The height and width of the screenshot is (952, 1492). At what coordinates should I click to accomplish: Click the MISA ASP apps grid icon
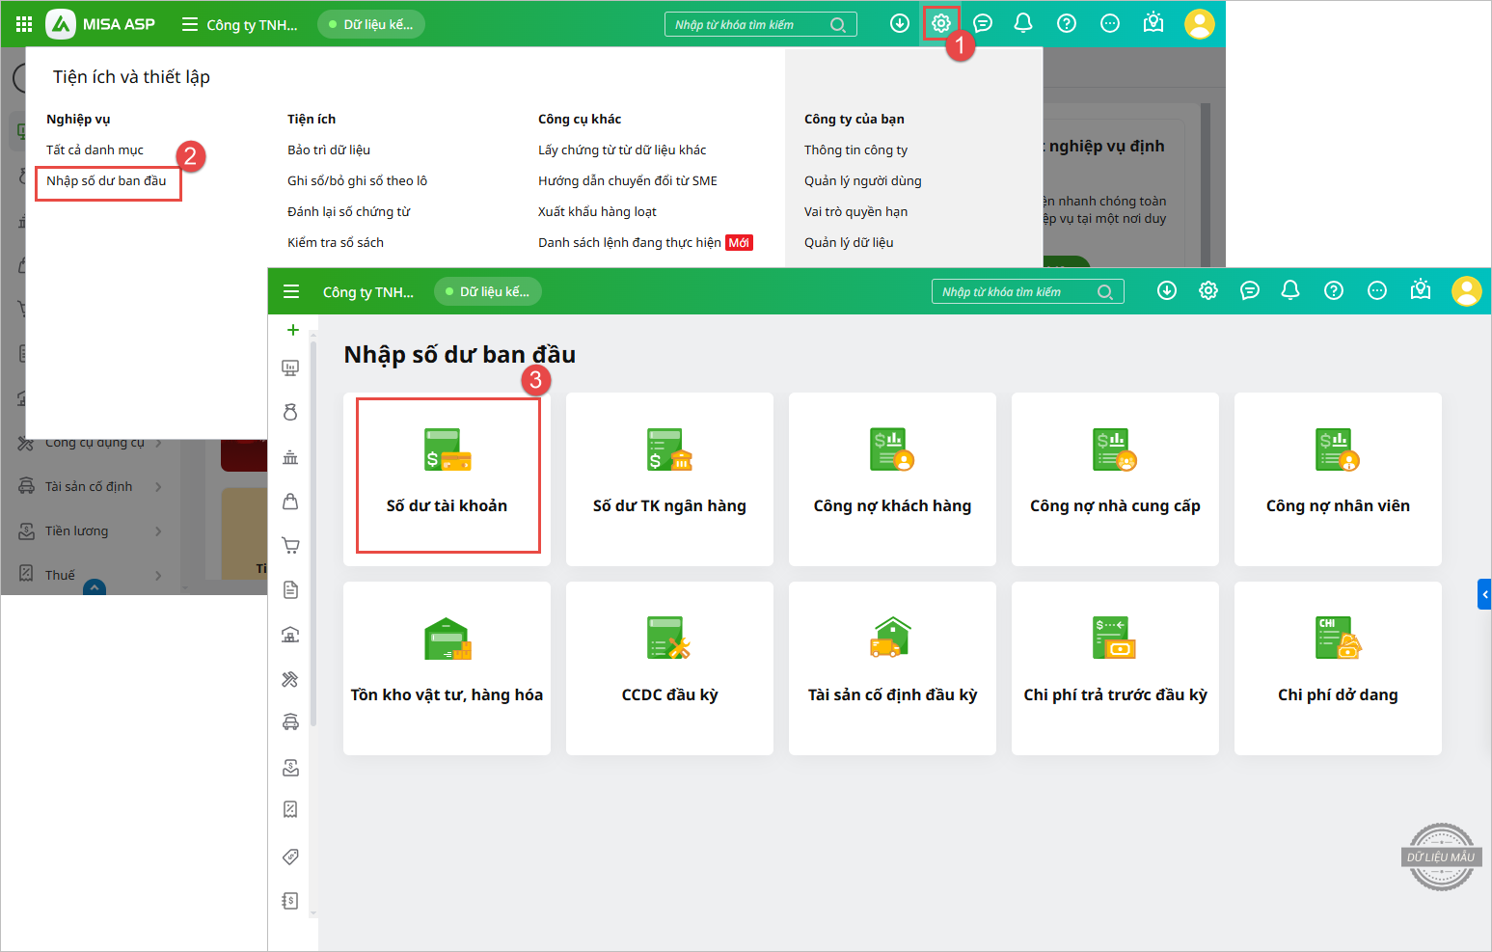click(x=24, y=24)
